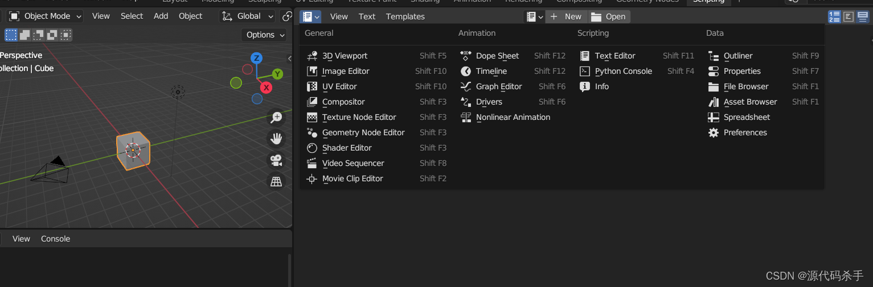
Task: Open the Console menu
Action: tap(56, 239)
